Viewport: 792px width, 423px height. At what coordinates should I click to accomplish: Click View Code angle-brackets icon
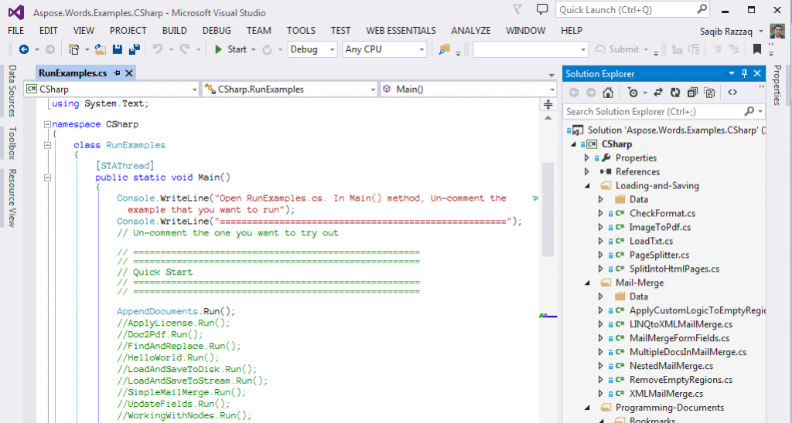pos(732,93)
